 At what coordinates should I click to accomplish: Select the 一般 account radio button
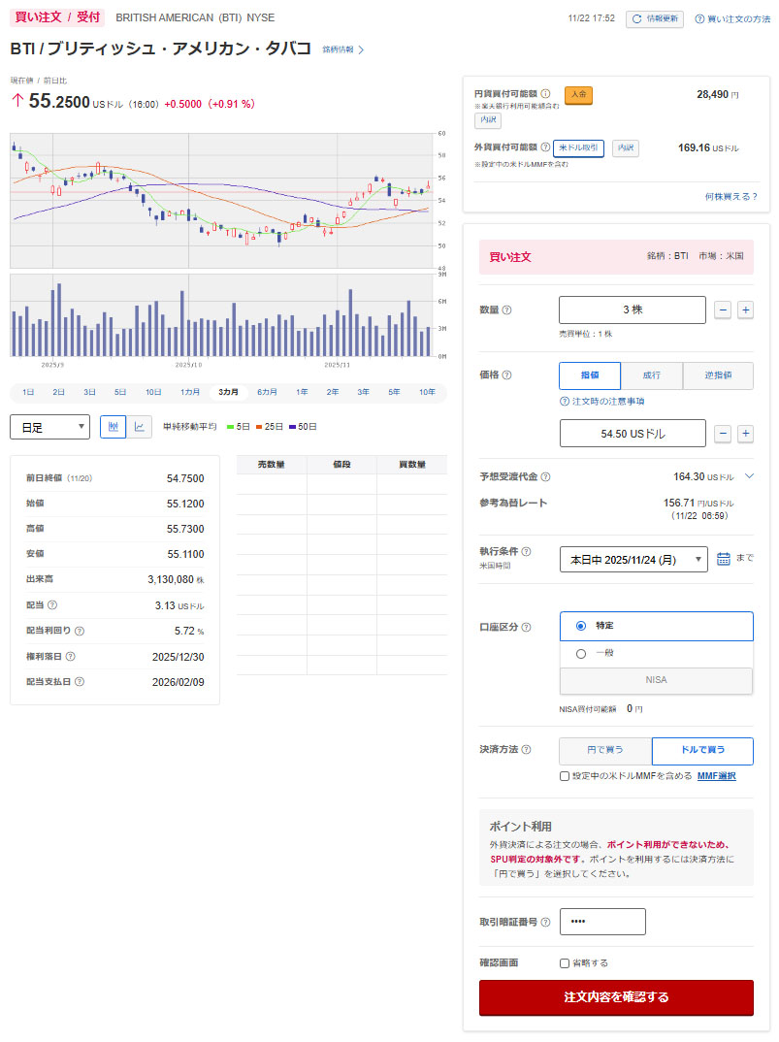[x=581, y=654]
